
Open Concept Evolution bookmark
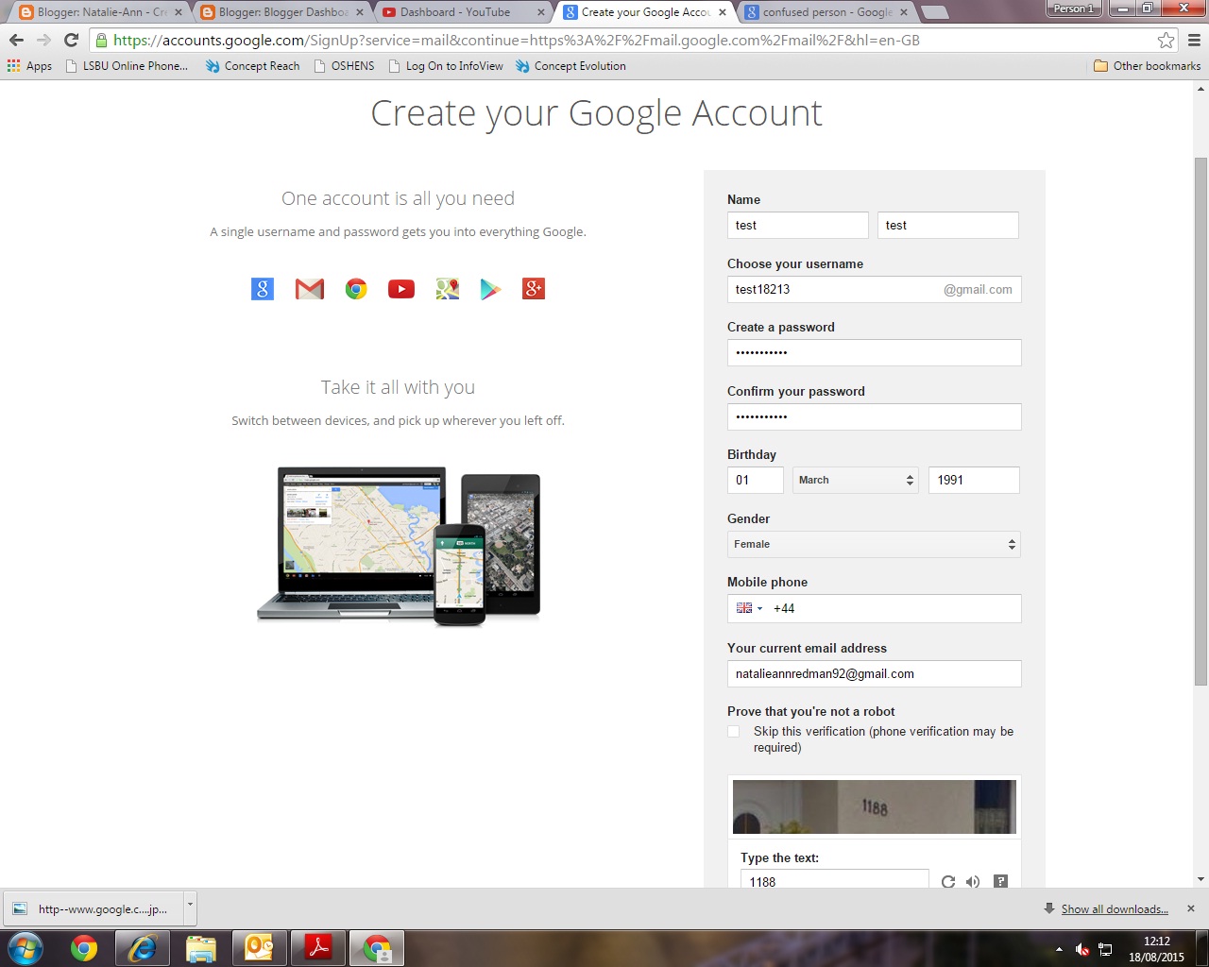click(x=570, y=66)
